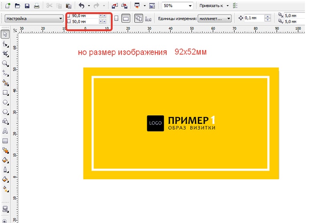Apply page layout to current page only

pyautogui.click(x=148, y=19)
